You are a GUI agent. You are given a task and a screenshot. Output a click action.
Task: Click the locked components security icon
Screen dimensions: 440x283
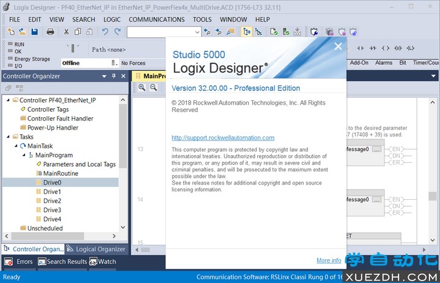pyautogui.click(x=330, y=32)
